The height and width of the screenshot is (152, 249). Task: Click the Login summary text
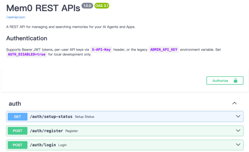pos(62,145)
